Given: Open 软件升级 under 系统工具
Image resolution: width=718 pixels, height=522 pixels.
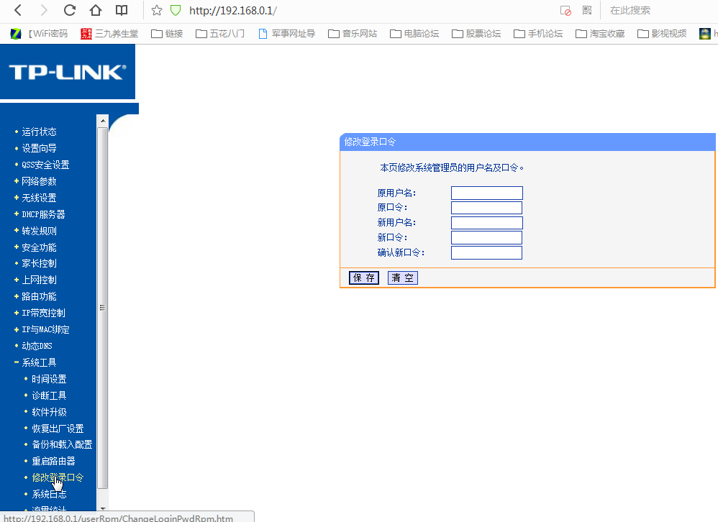Looking at the screenshot, I should (49, 412).
